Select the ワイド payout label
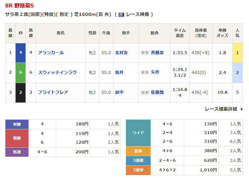The image size is (249, 178). tap(138, 133)
